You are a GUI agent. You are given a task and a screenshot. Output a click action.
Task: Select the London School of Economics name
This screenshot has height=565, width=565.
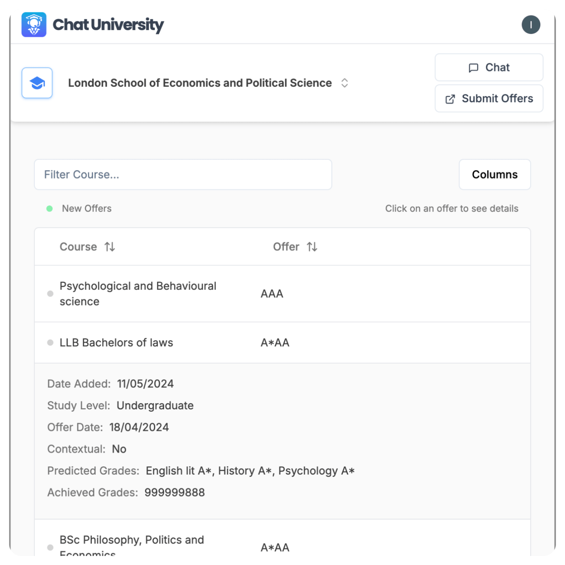tap(200, 83)
